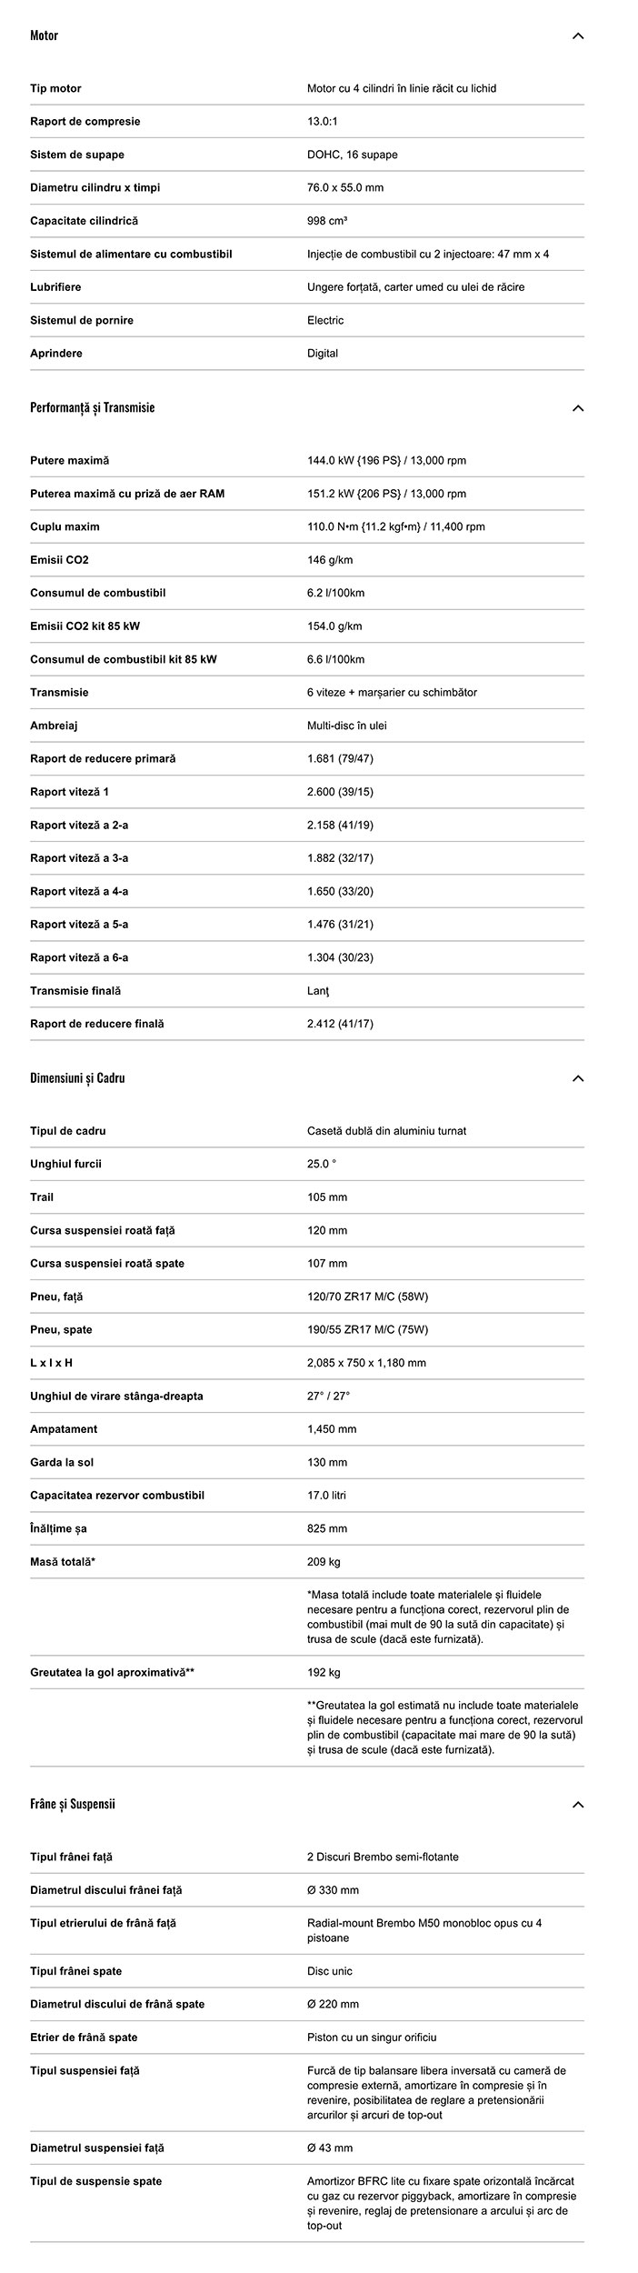Click the Masă totală* row label
Viewport: 638px width, 2273px height.
click(63, 1562)
